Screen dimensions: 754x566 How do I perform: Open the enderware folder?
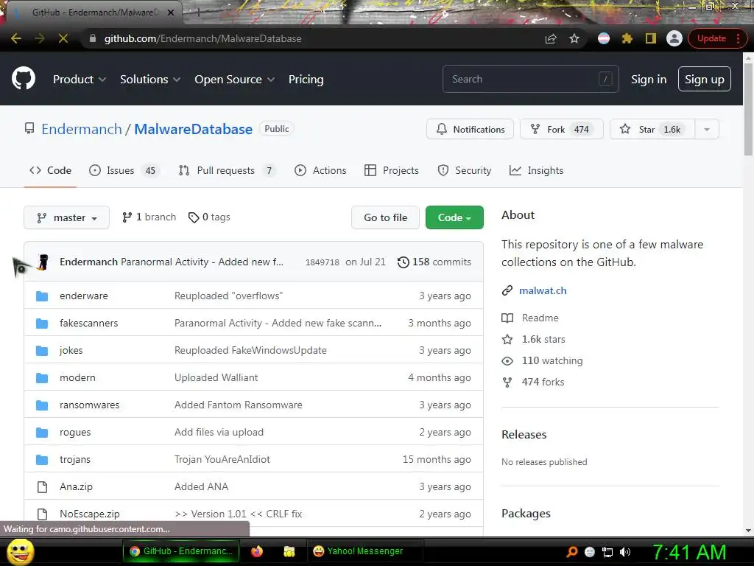click(84, 296)
